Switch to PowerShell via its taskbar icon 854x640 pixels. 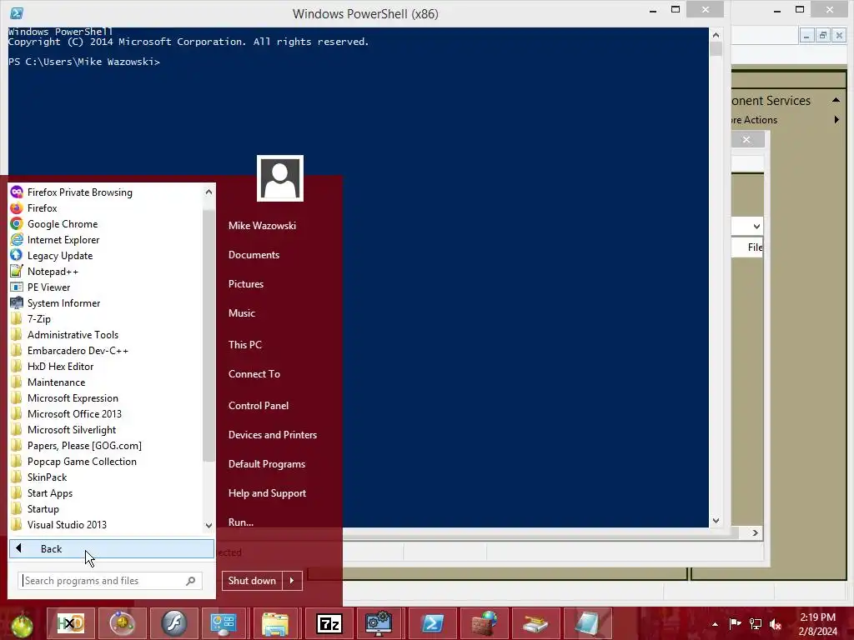(433, 623)
